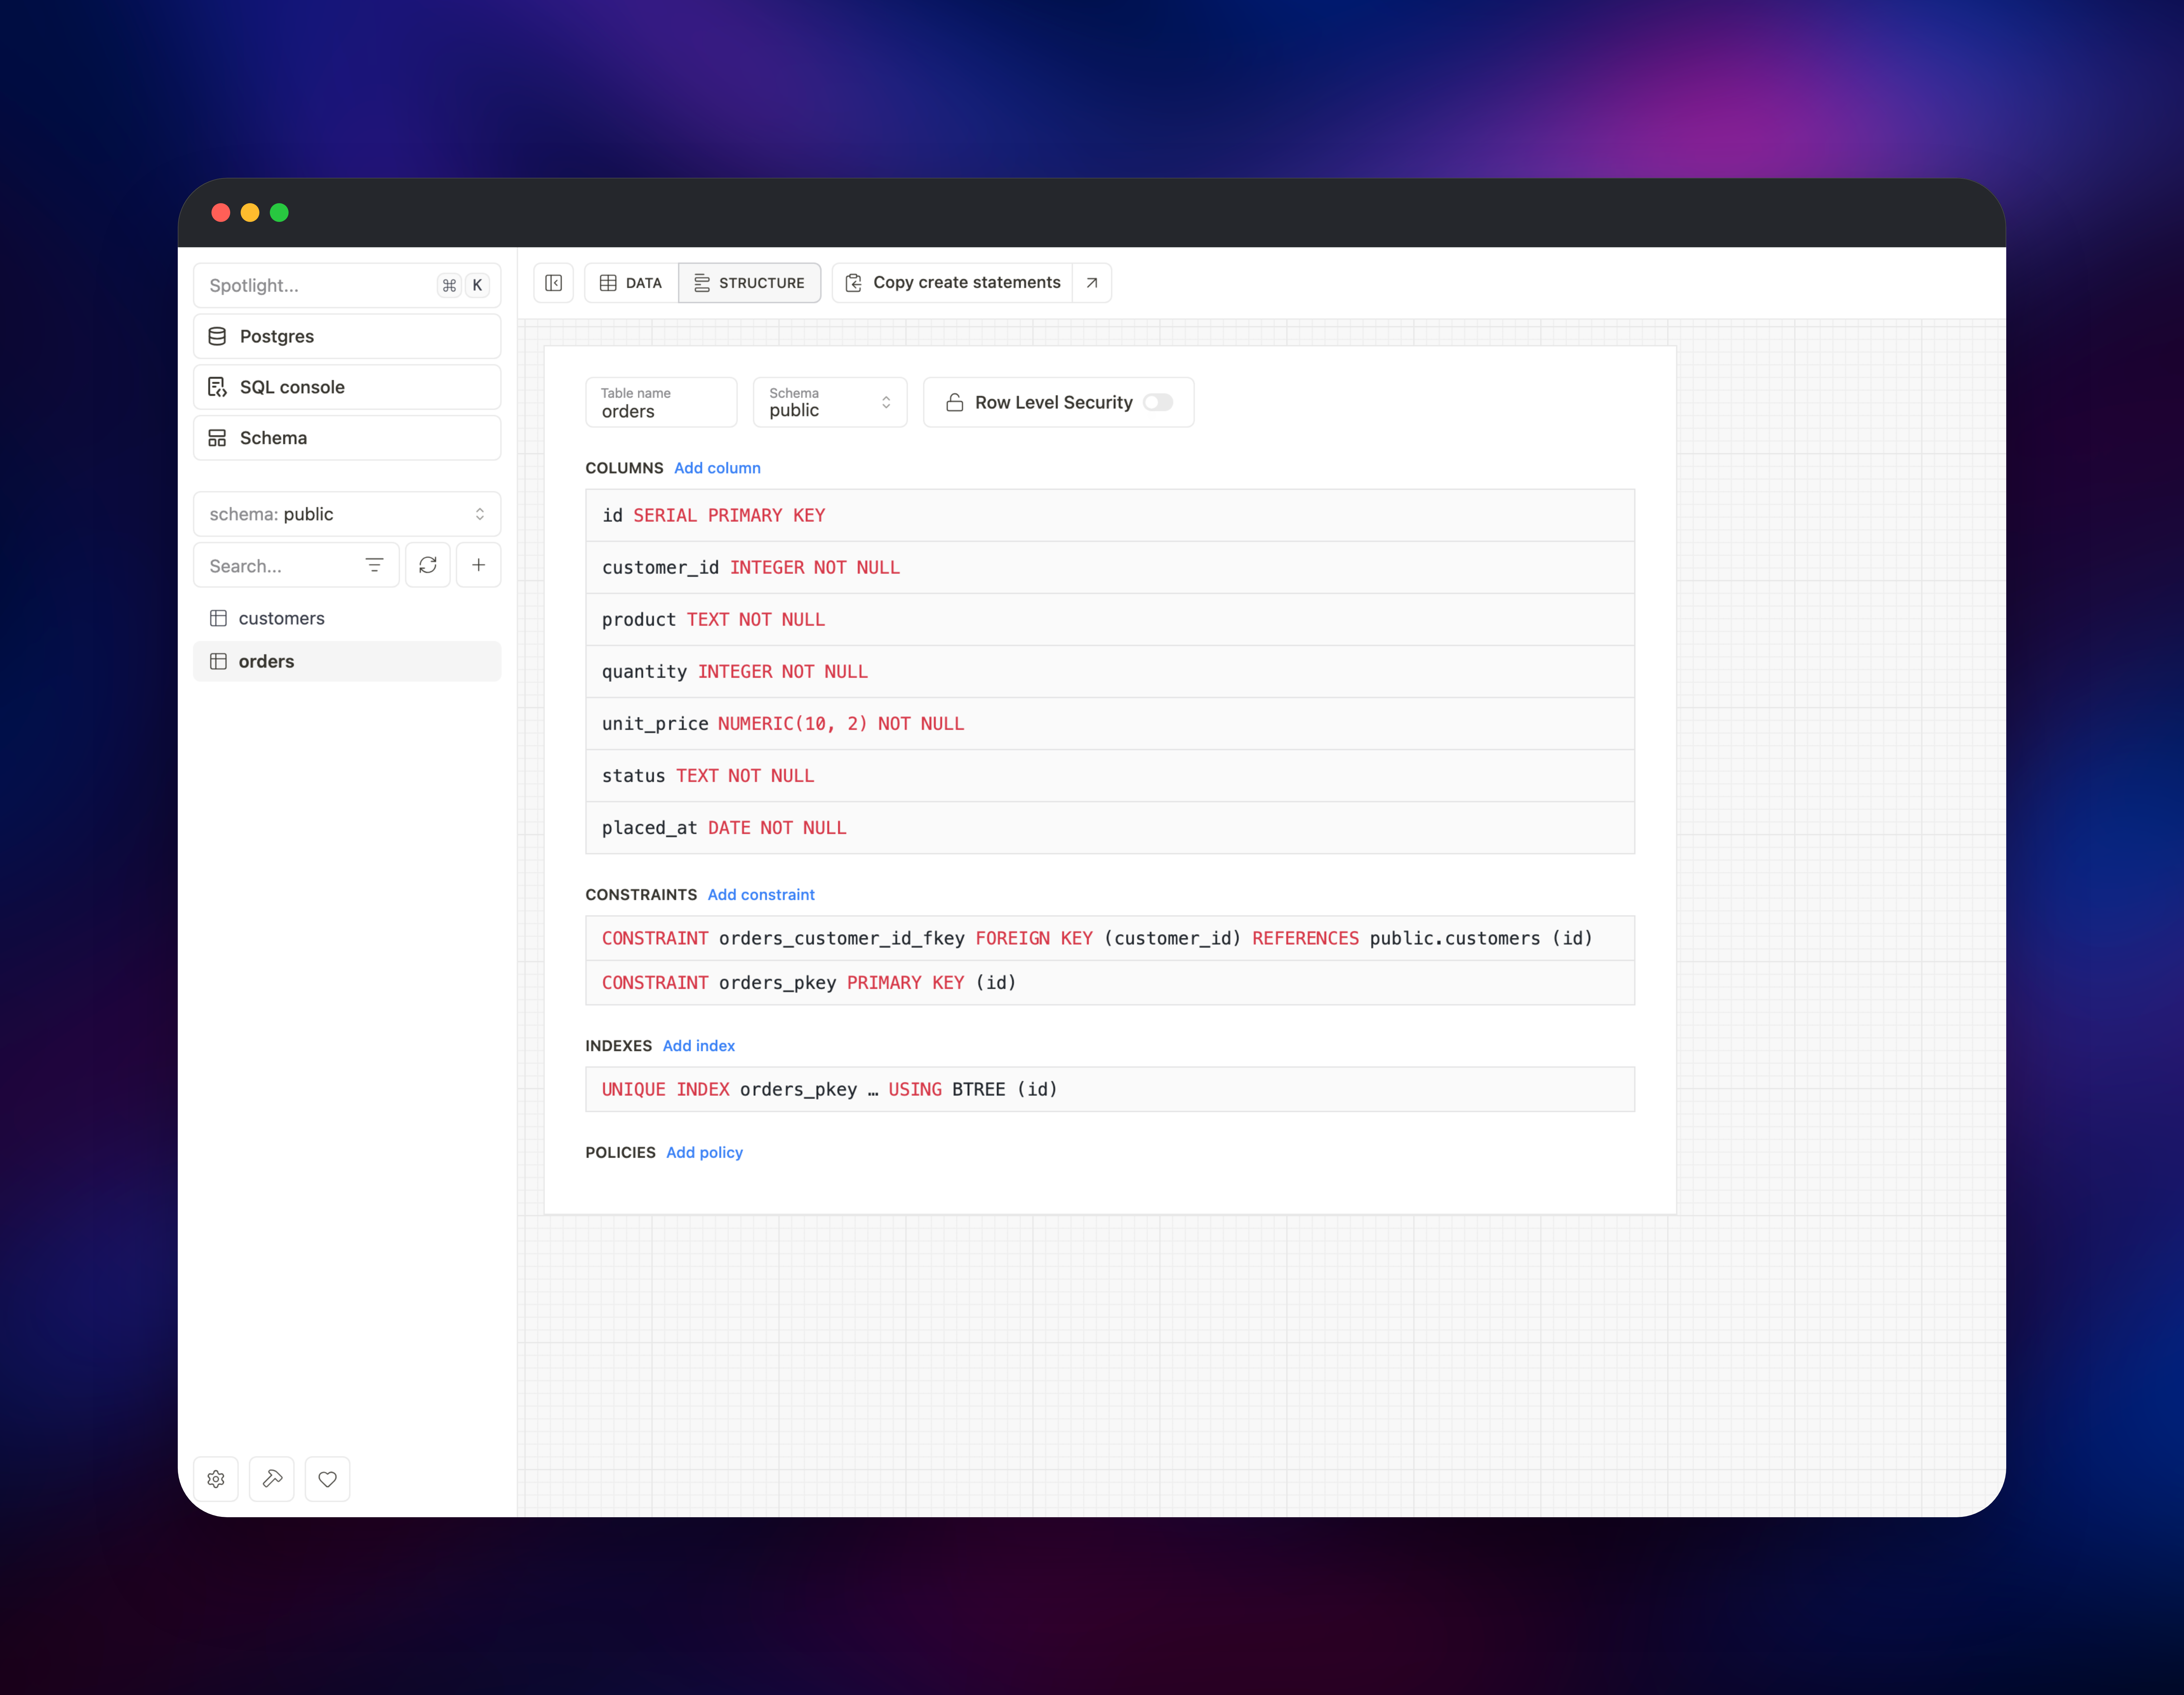Click the Schema layout icon
2184x1695 pixels.
217,438
